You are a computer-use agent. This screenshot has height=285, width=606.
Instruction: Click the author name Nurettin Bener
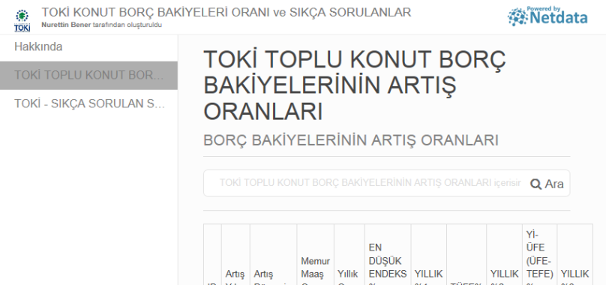coord(66,25)
